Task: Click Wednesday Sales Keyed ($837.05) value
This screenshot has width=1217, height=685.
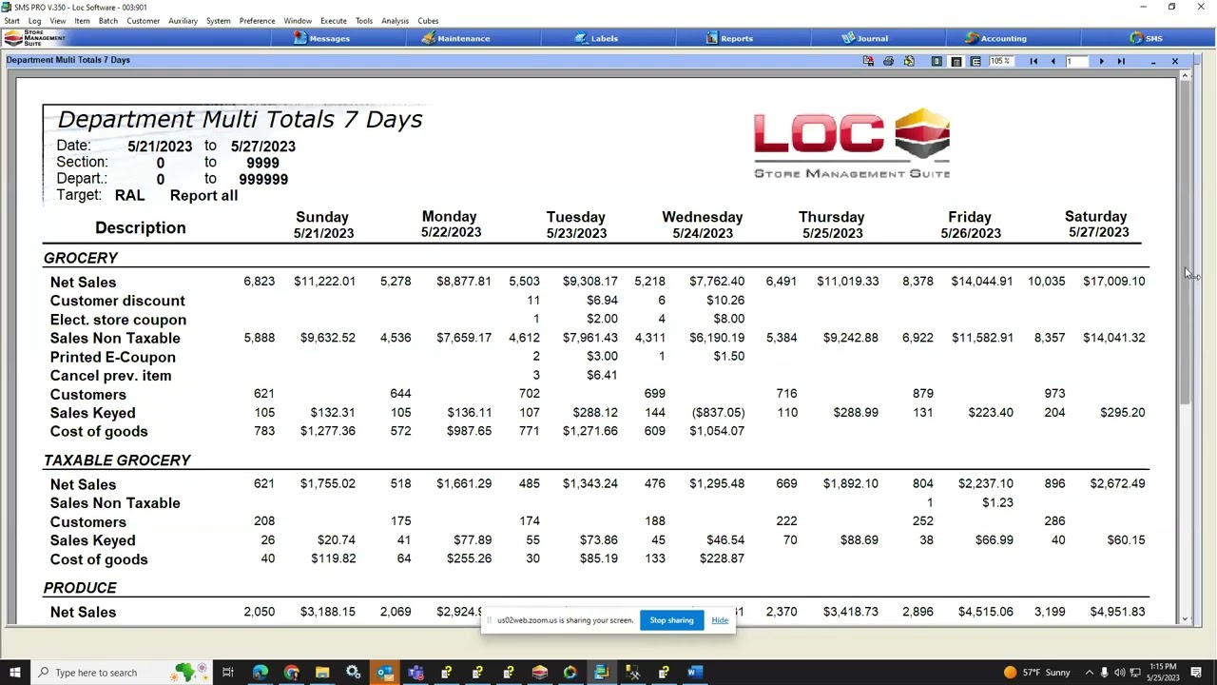Action: [x=718, y=413]
